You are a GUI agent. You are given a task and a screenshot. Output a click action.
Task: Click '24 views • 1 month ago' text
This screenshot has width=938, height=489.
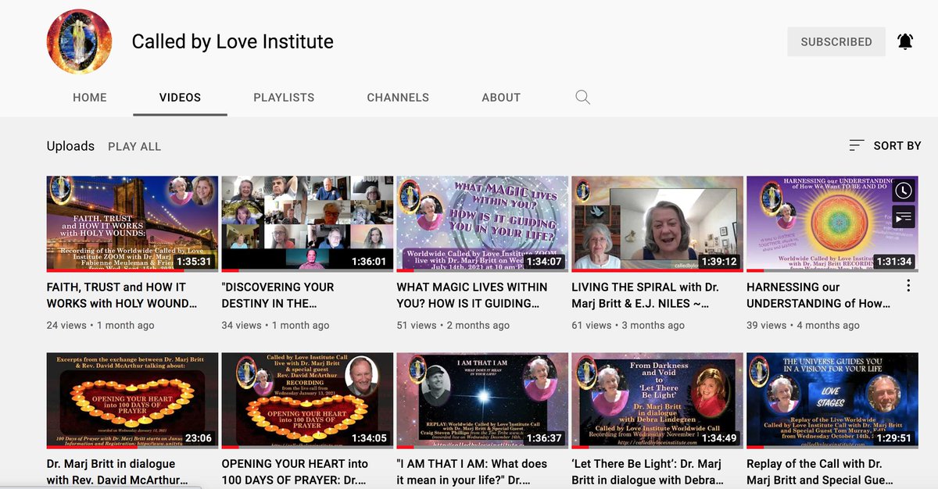pos(101,325)
